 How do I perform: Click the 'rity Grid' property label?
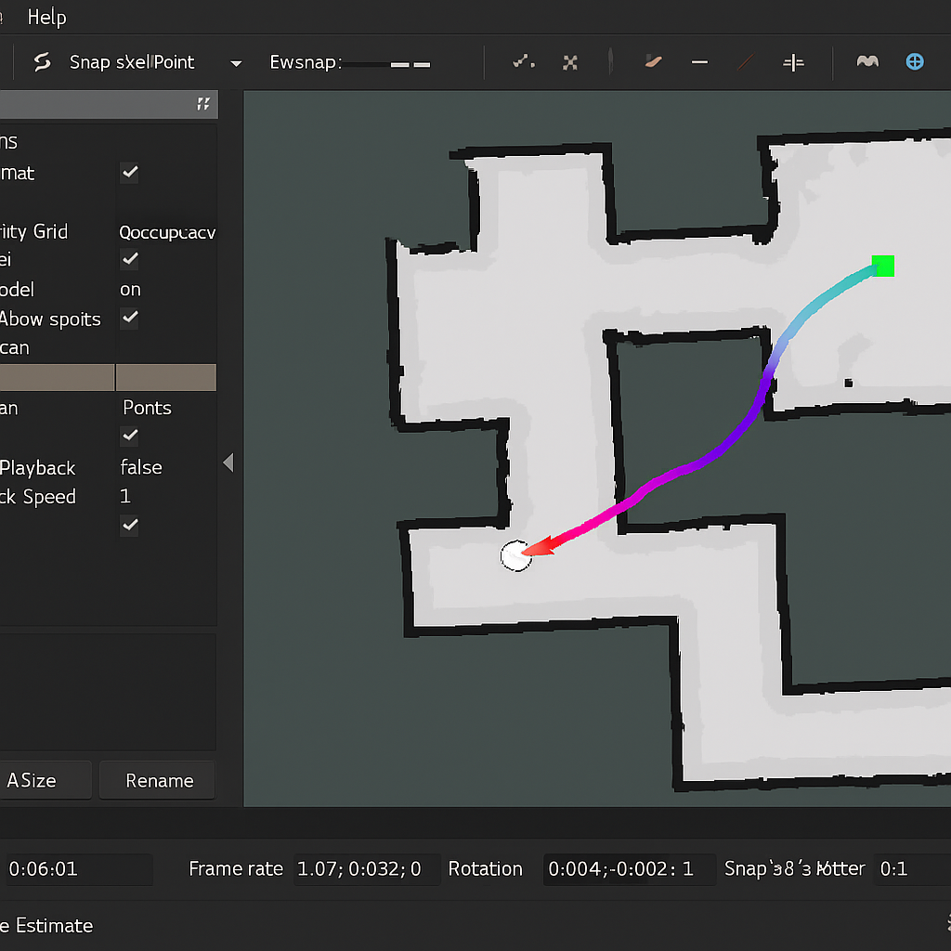click(34, 231)
